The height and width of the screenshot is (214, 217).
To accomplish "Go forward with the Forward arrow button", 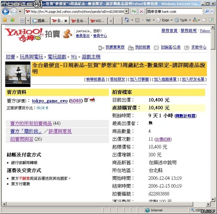I will (x=14, y=12).
